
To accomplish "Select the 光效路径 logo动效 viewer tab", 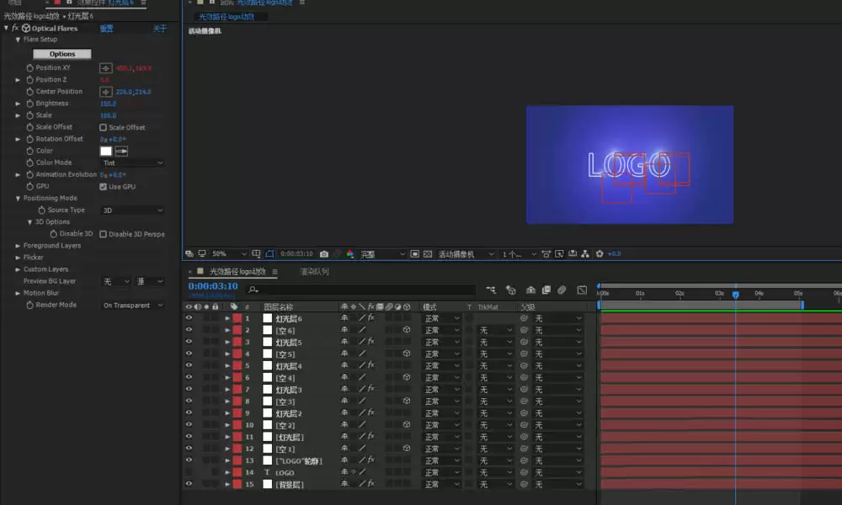I will click(x=226, y=17).
